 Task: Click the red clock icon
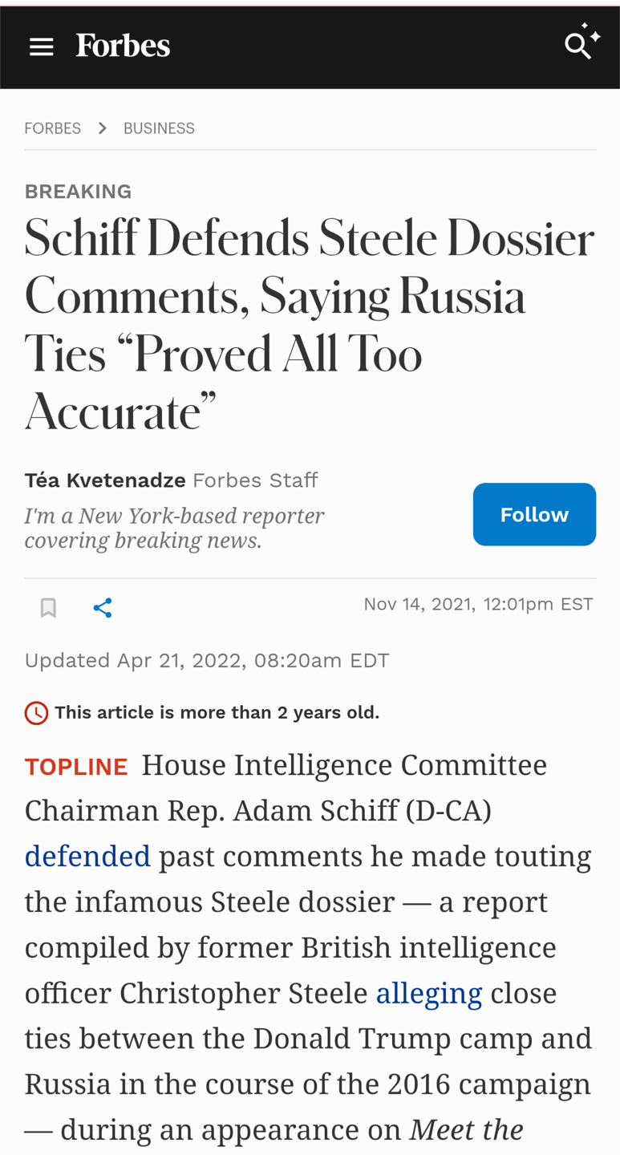pyautogui.click(x=36, y=712)
